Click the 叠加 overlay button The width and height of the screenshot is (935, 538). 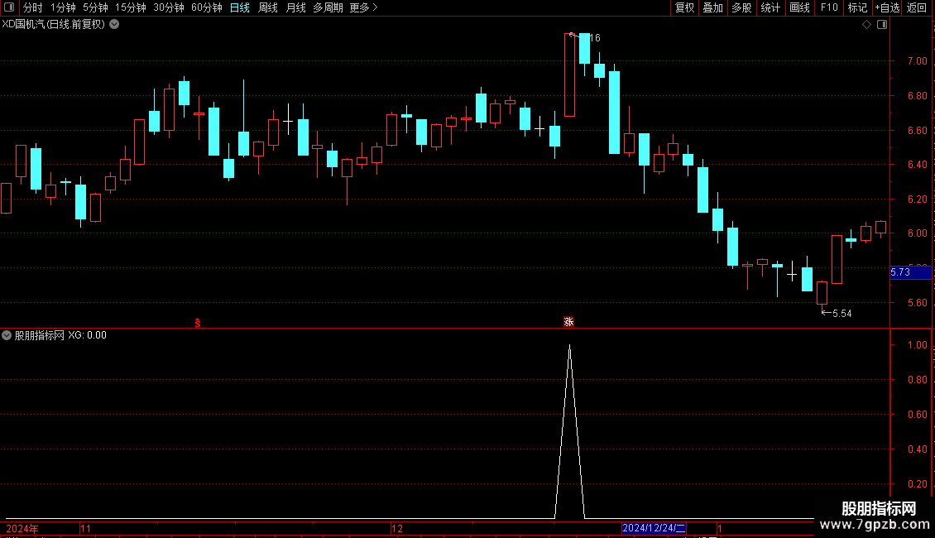pos(712,7)
